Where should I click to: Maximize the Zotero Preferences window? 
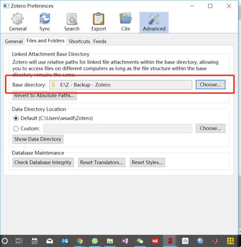(210, 6)
